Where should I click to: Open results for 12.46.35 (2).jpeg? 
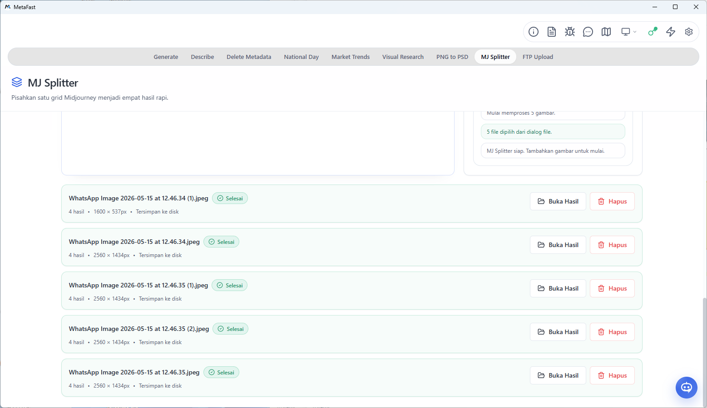[558, 332]
